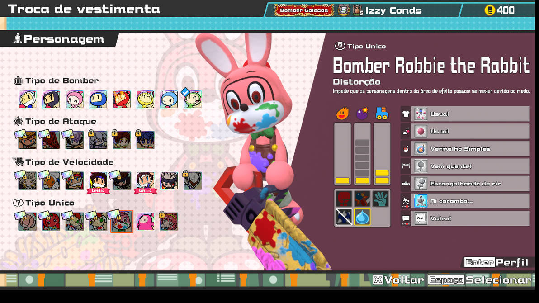Choose the white-hooded orange-faced speed character

(x=51, y=180)
